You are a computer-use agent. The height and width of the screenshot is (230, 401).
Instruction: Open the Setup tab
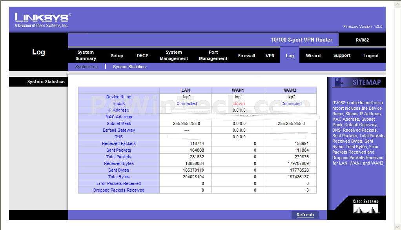pos(117,56)
